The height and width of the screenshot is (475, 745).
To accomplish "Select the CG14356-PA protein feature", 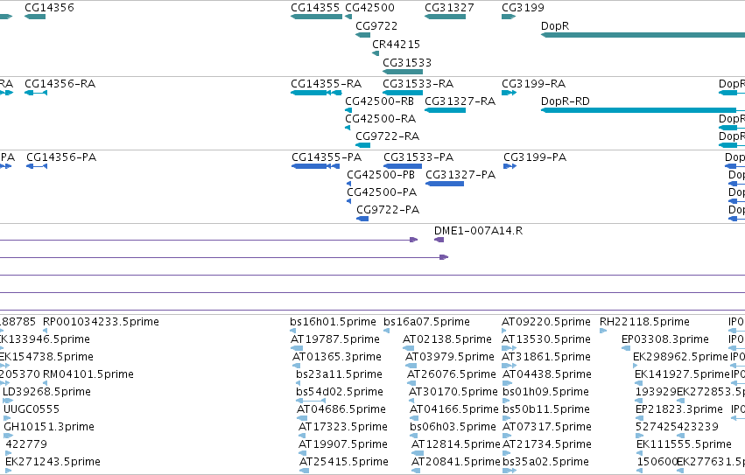I will tap(37, 166).
